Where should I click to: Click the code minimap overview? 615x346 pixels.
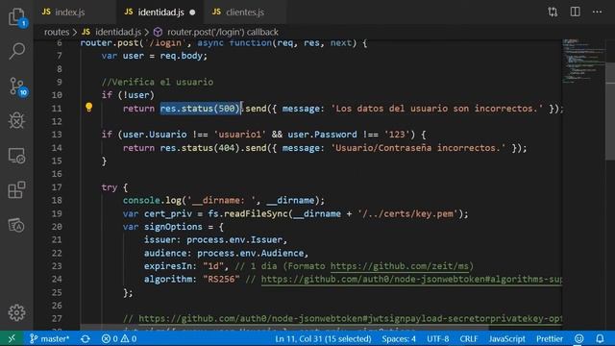pyautogui.click(x=583, y=61)
